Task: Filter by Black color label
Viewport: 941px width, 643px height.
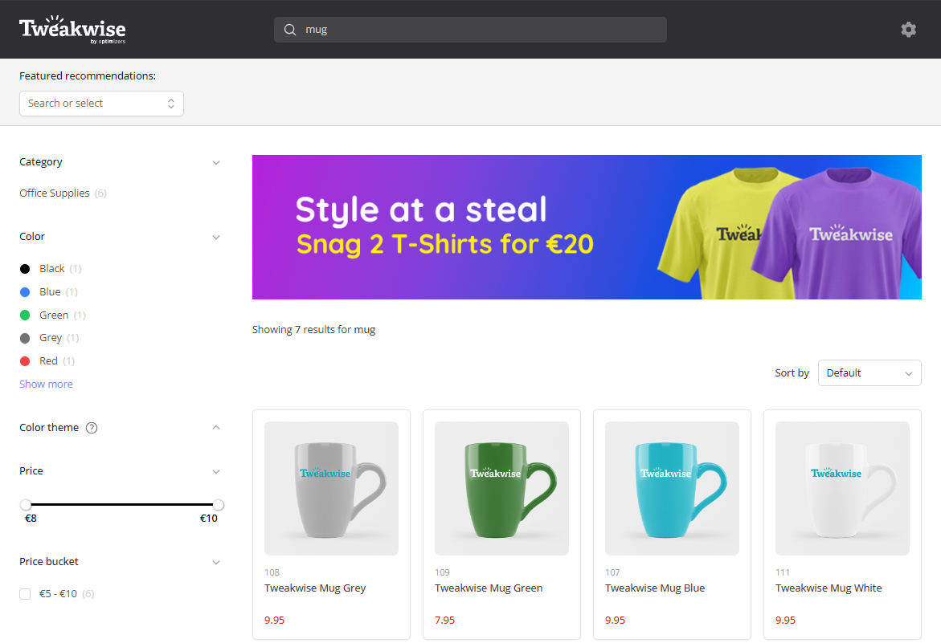Action: click(x=51, y=268)
